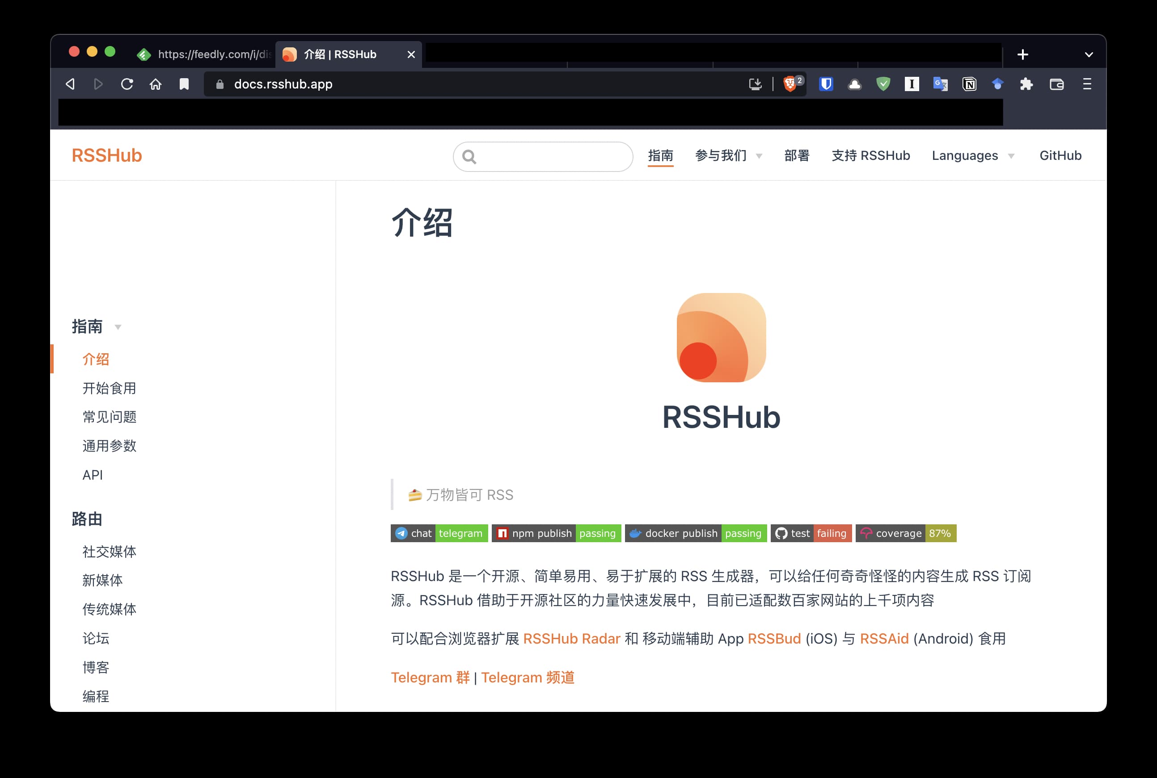Open 编程 routes in the sidebar
Screen dimensions: 1157x778
click(96, 696)
